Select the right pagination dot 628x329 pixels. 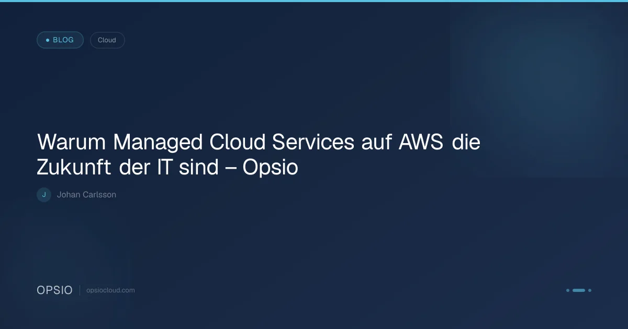click(590, 290)
